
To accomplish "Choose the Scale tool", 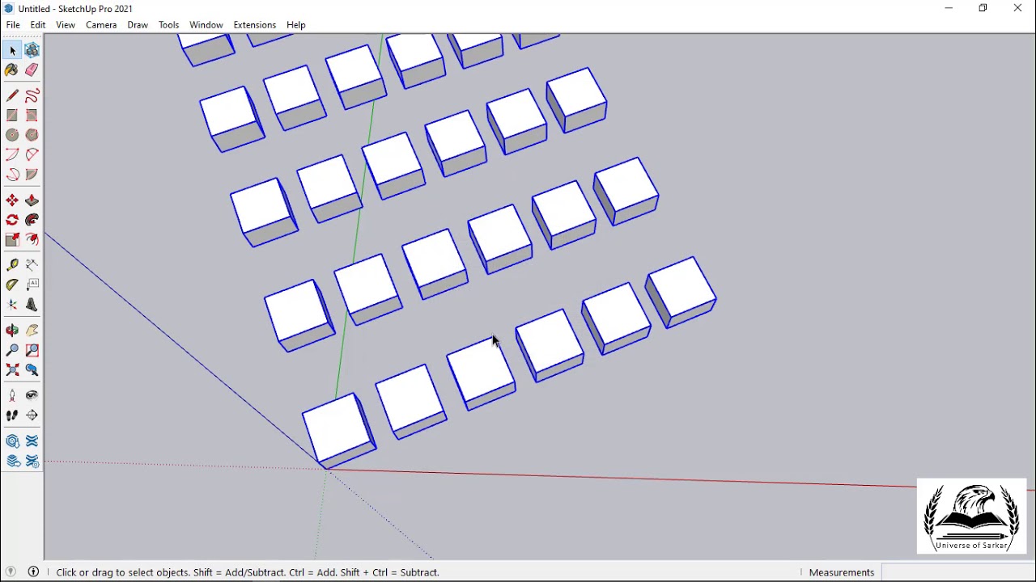I will pyautogui.click(x=12, y=239).
